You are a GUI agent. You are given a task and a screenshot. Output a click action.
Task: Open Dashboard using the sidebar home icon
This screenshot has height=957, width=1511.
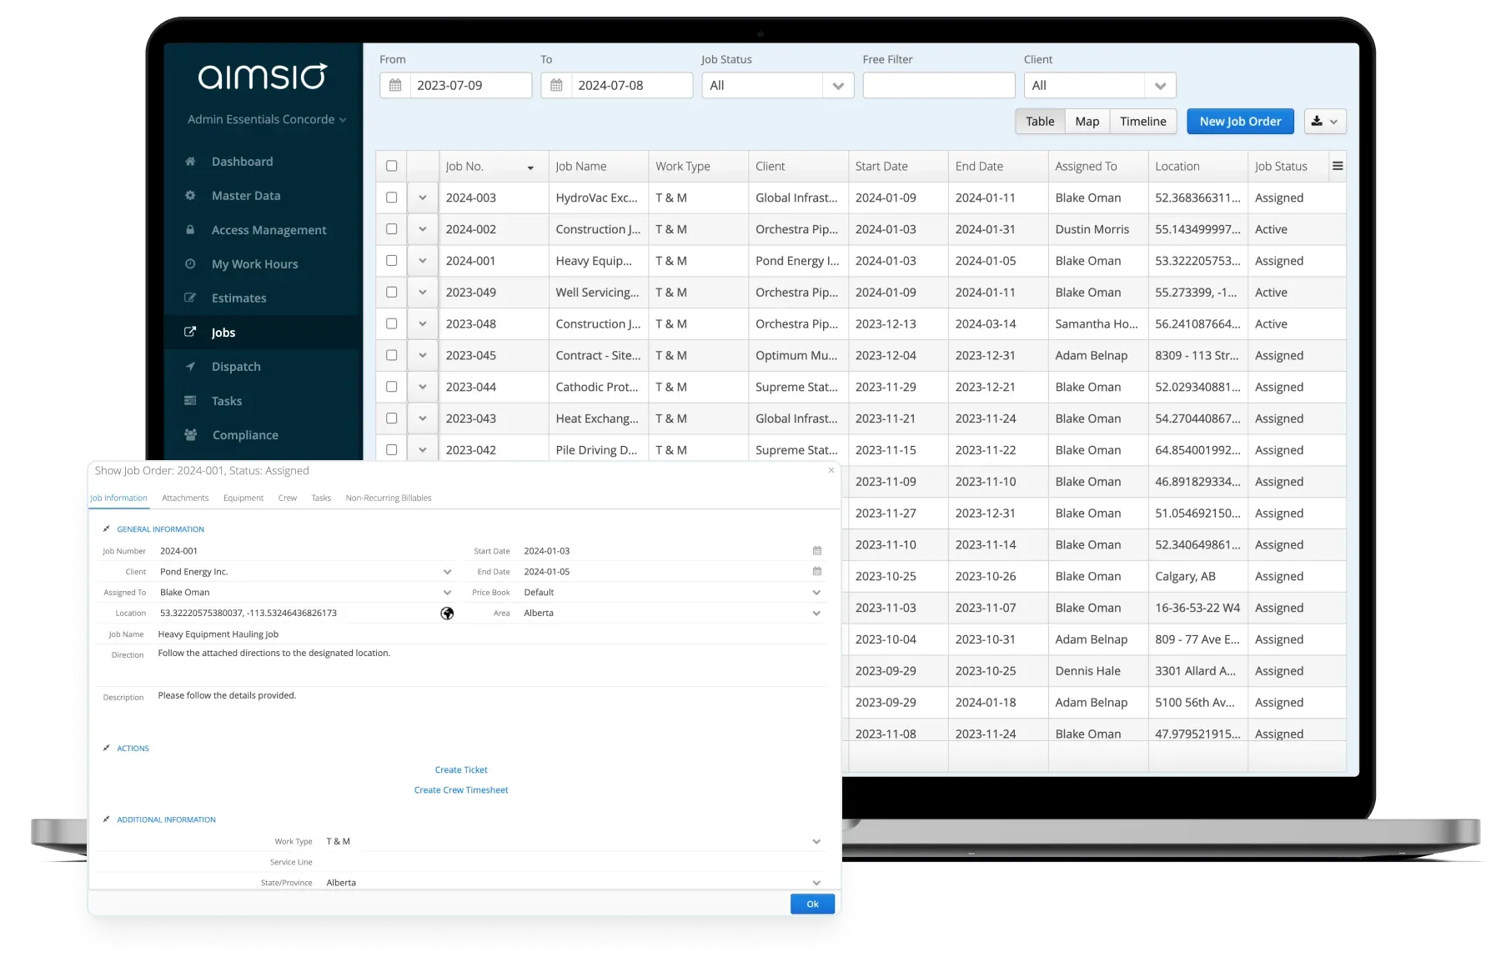pyautogui.click(x=190, y=161)
